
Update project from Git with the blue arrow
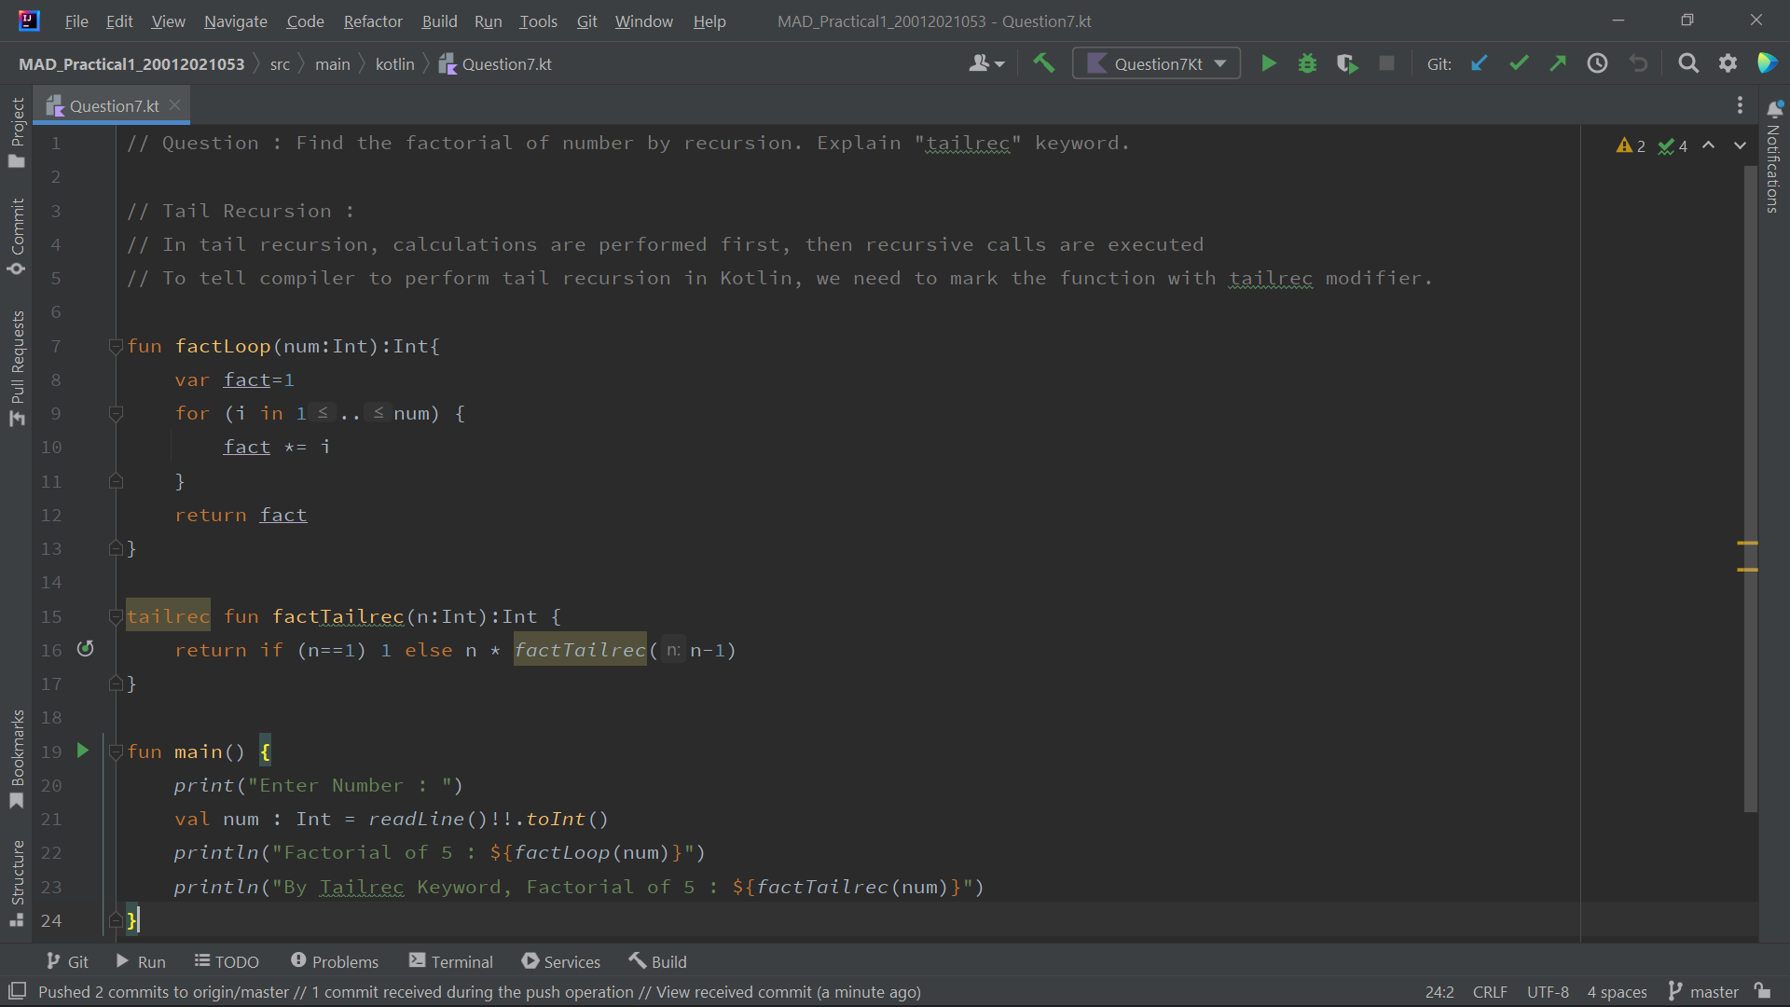1479,62
